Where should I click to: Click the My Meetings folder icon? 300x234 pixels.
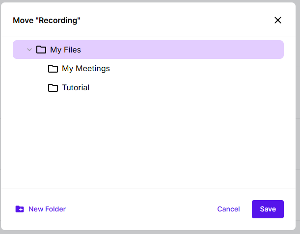click(53, 69)
